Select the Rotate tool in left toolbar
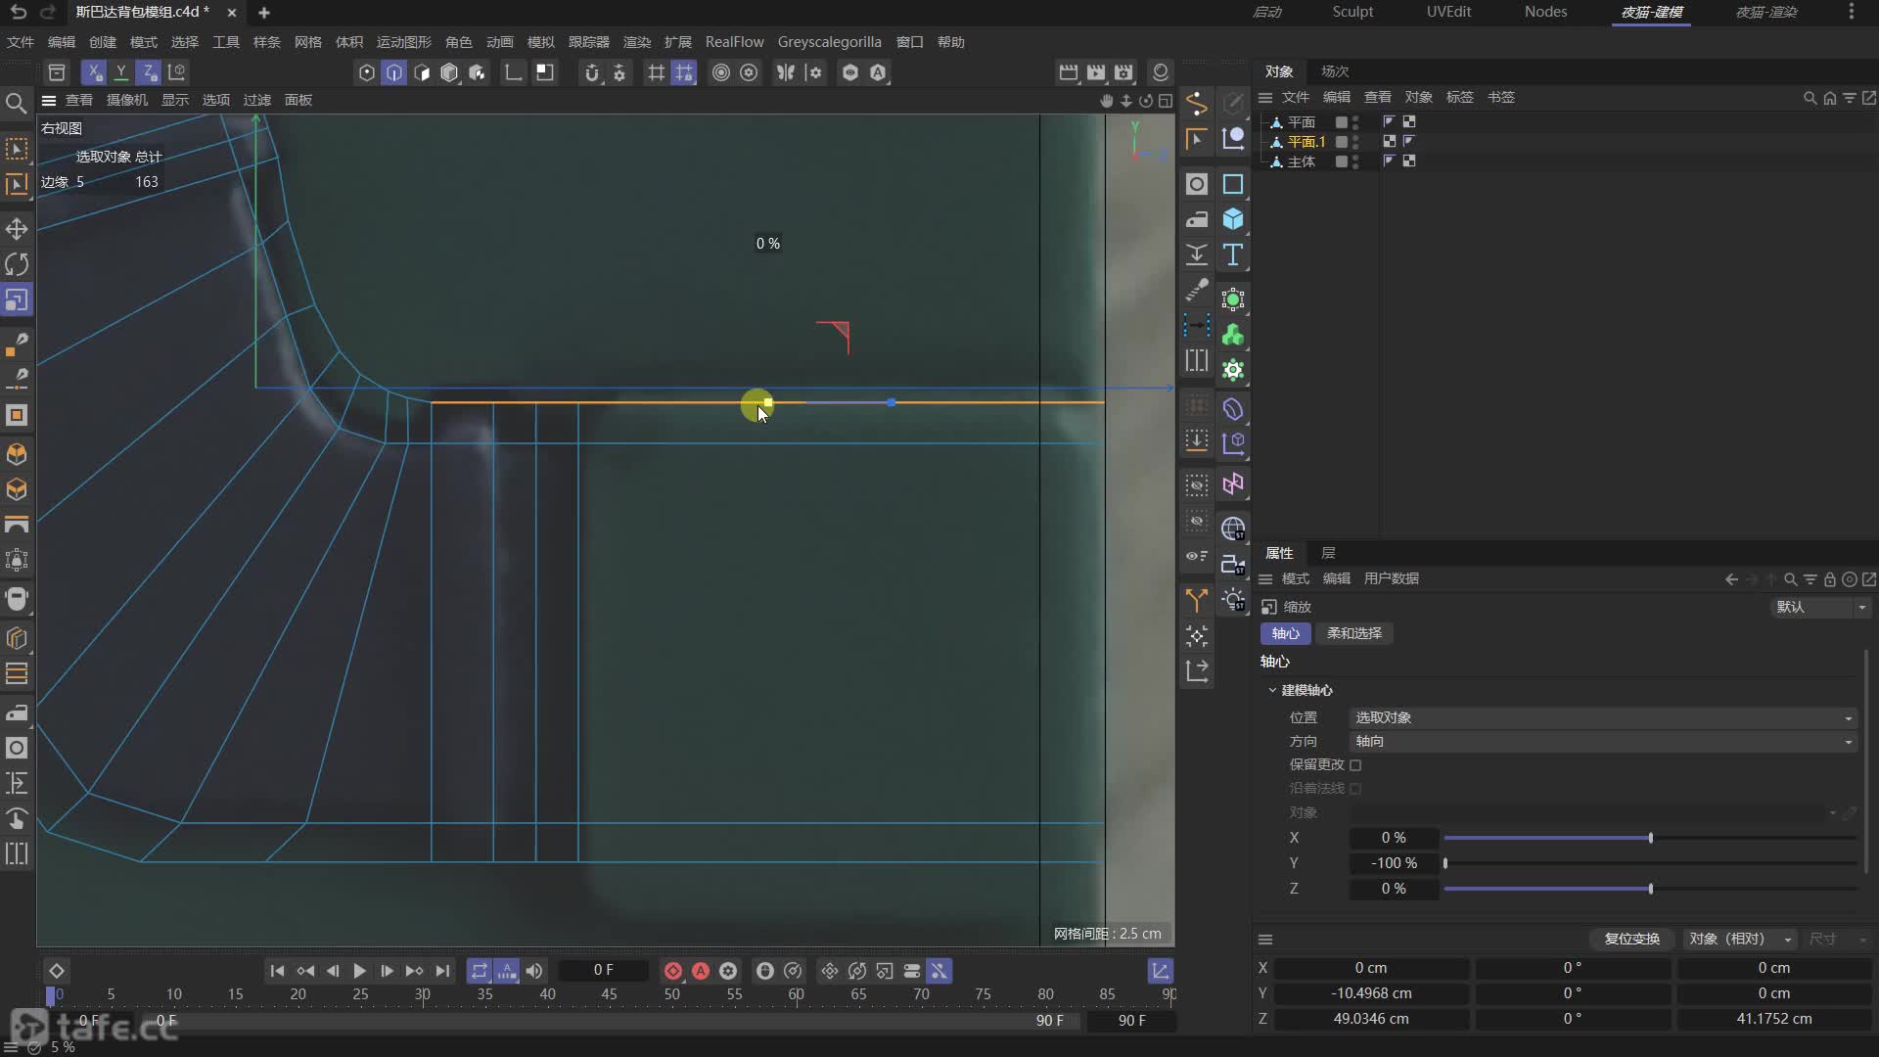Image resolution: width=1879 pixels, height=1057 pixels. coord(17,264)
